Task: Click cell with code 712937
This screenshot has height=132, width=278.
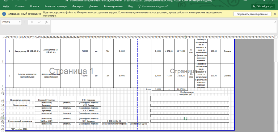Action: click(x=85, y=75)
